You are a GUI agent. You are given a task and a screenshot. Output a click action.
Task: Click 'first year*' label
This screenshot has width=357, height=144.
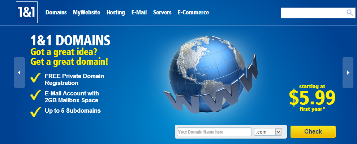[x=312, y=109]
